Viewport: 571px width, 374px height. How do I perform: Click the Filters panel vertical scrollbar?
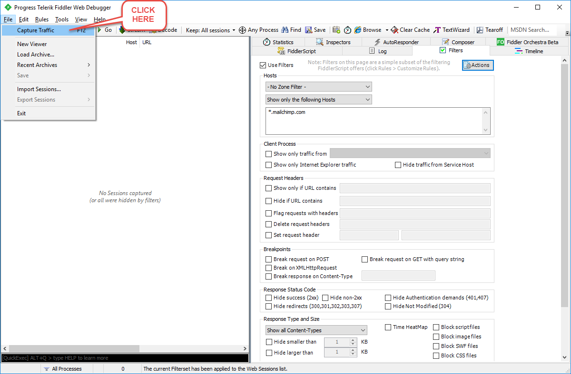point(565,209)
